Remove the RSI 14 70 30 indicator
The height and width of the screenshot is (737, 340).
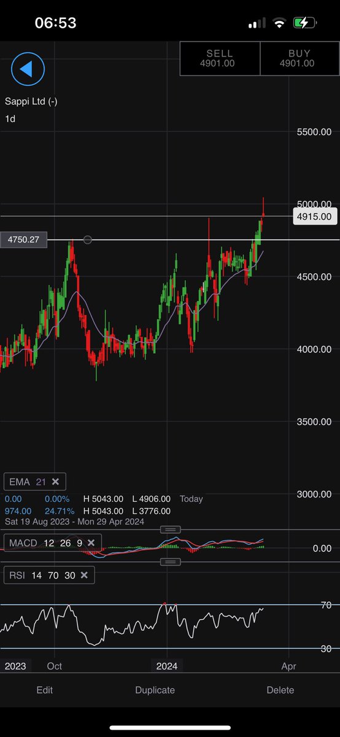[84, 575]
